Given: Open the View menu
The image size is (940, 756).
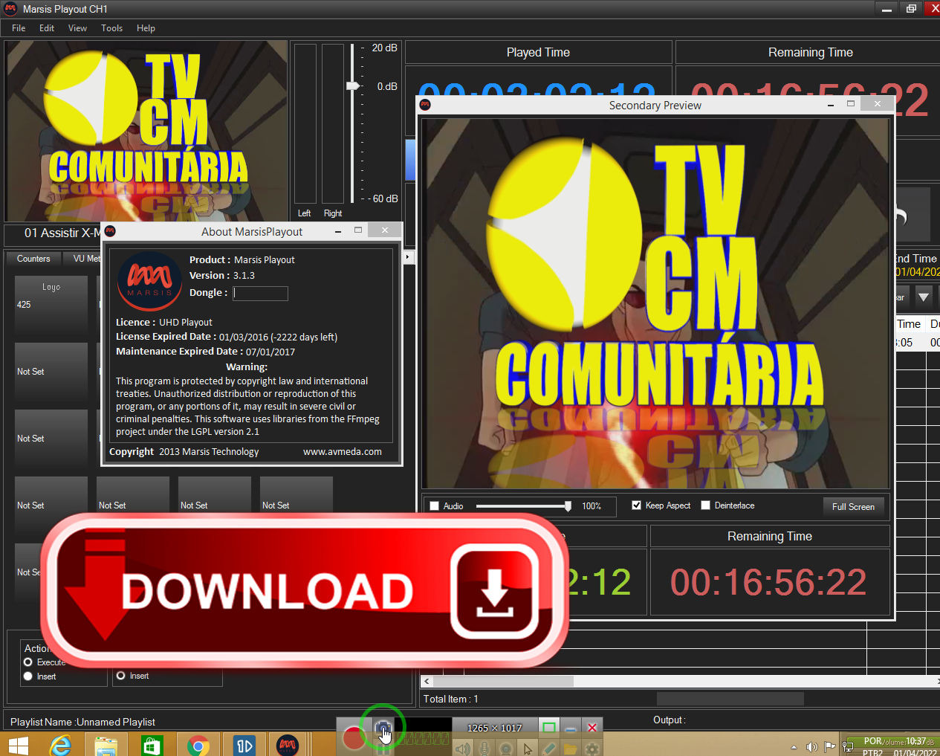Looking at the screenshot, I should [x=77, y=28].
